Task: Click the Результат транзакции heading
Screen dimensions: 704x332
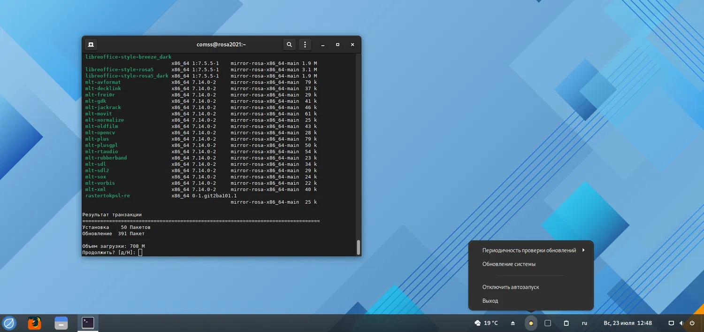Action: click(x=112, y=215)
